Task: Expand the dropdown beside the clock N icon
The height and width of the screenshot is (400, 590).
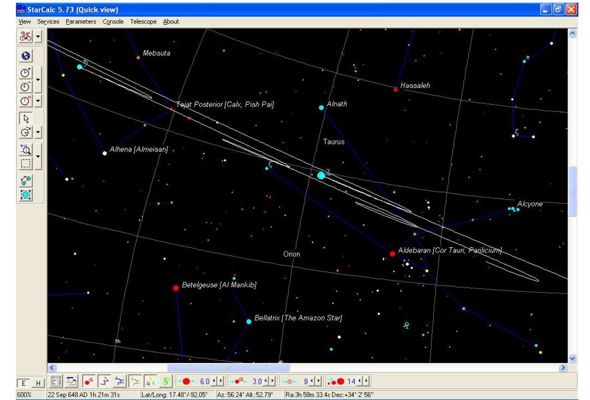Action: click(38, 101)
